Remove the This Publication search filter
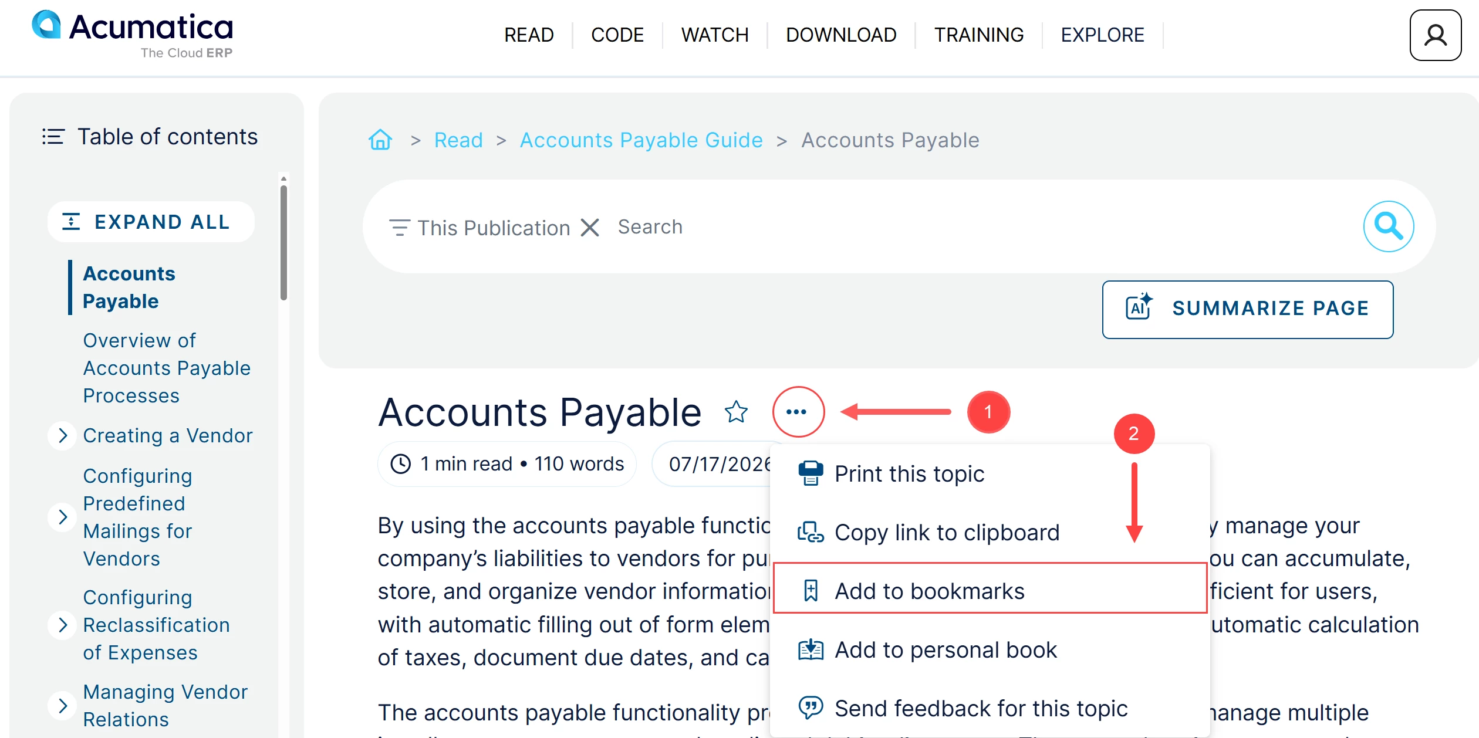This screenshot has height=738, width=1479. 590,228
